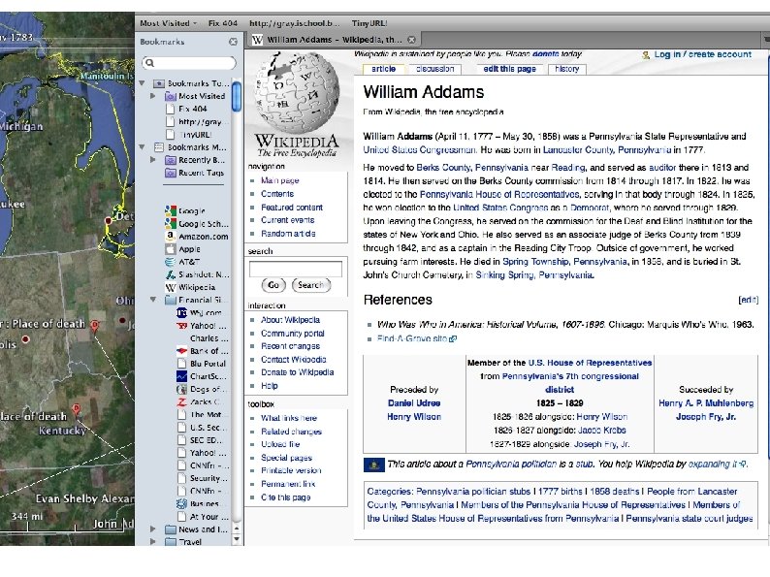This screenshot has height=577, width=770.
Task: Open the Slashdot bookmark icon
Action: 171,274
